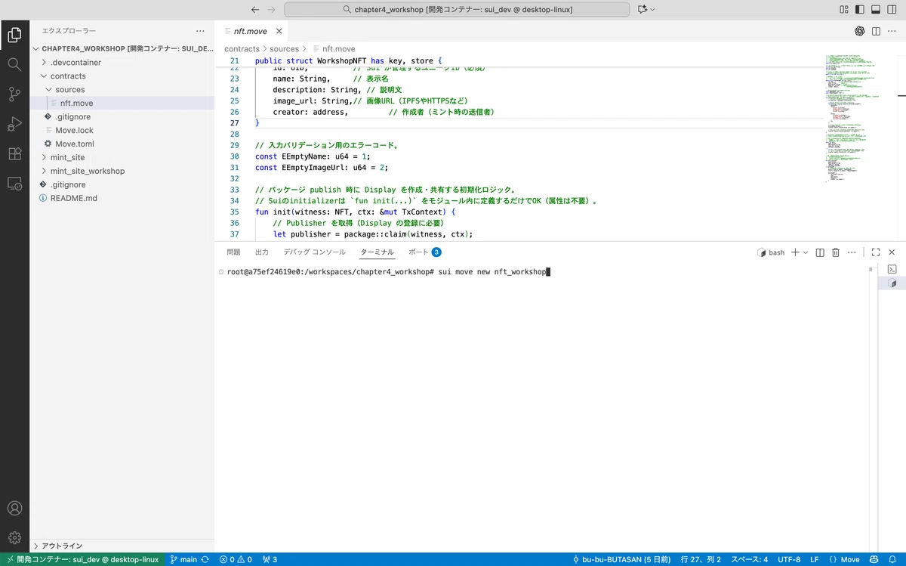Select the bash terminal in the terminal list

click(x=892, y=283)
